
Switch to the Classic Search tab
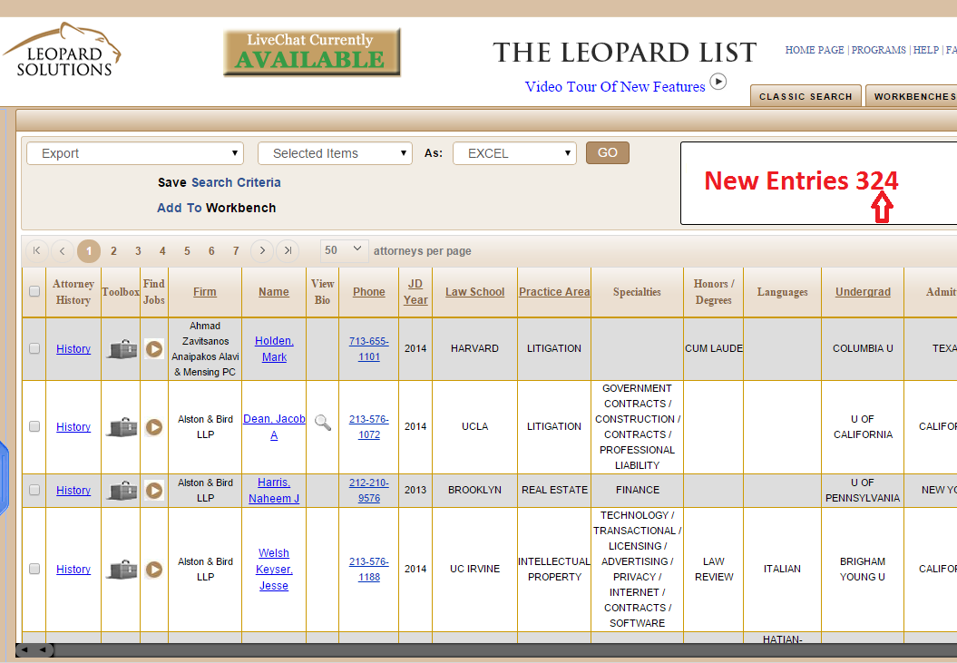point(806,96)
